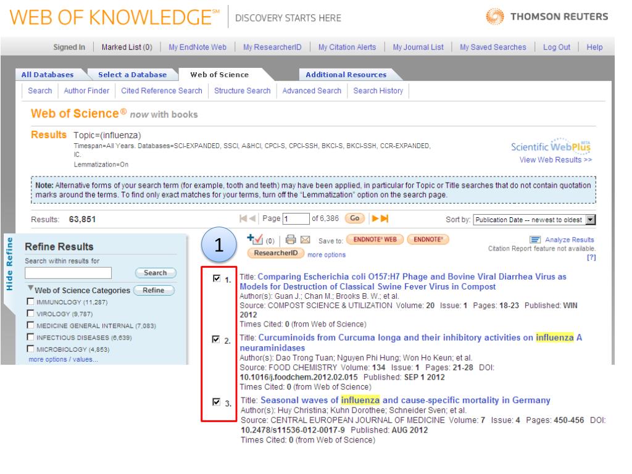The image size is (632, 474).
Task: Open Marked List (0)
Action: 127,47
